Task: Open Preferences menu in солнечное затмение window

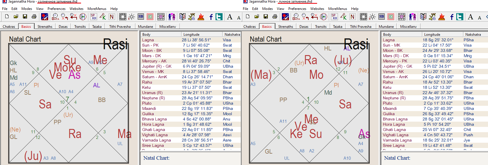Action: tap(57, 9)
